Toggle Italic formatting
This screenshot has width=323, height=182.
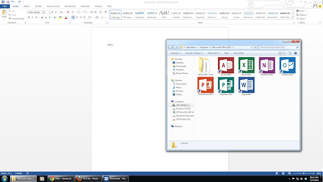32,18
